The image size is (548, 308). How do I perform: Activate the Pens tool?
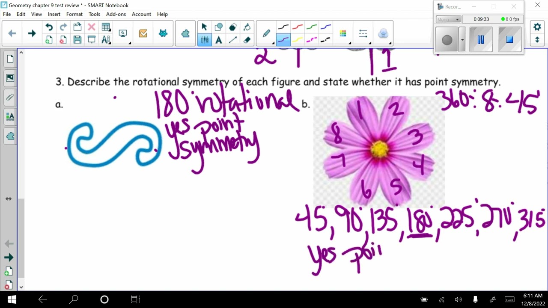(x=204, y=40)
